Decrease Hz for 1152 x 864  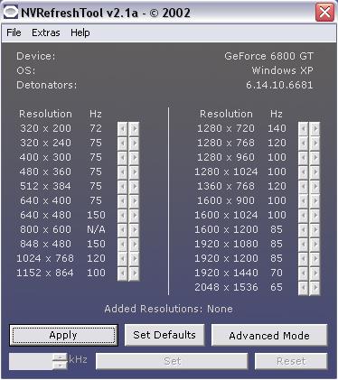pyautogui.click(x=122, y=273)
